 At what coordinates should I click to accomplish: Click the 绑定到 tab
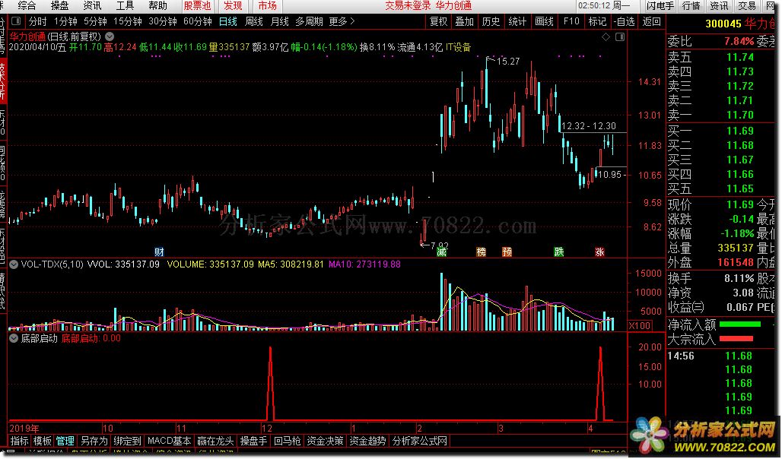(128, 441)
